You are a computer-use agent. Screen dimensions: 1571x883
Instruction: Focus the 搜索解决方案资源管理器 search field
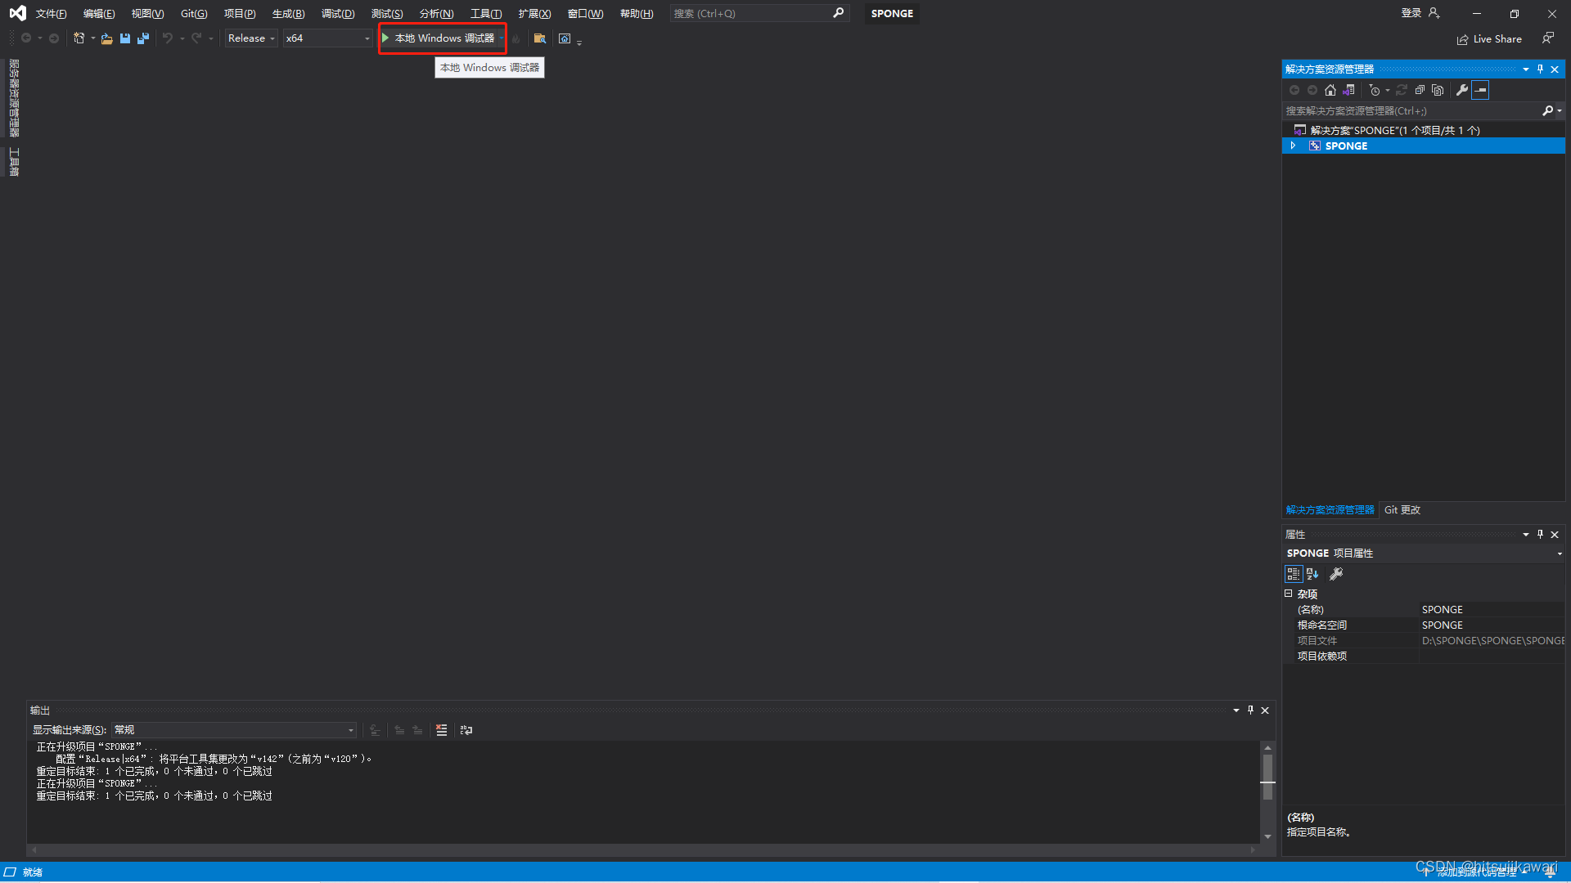[x=1412, y=111]
